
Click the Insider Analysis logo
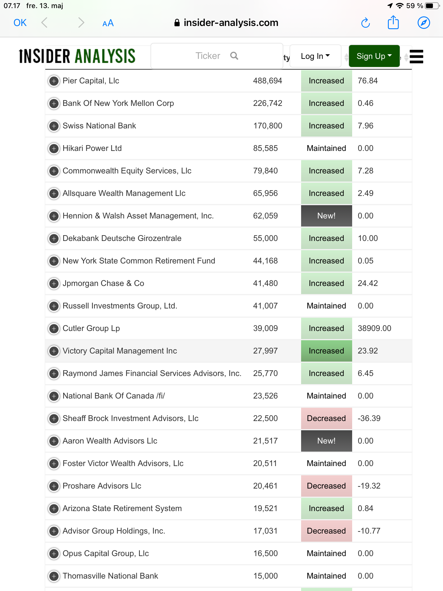coord(77,56)
